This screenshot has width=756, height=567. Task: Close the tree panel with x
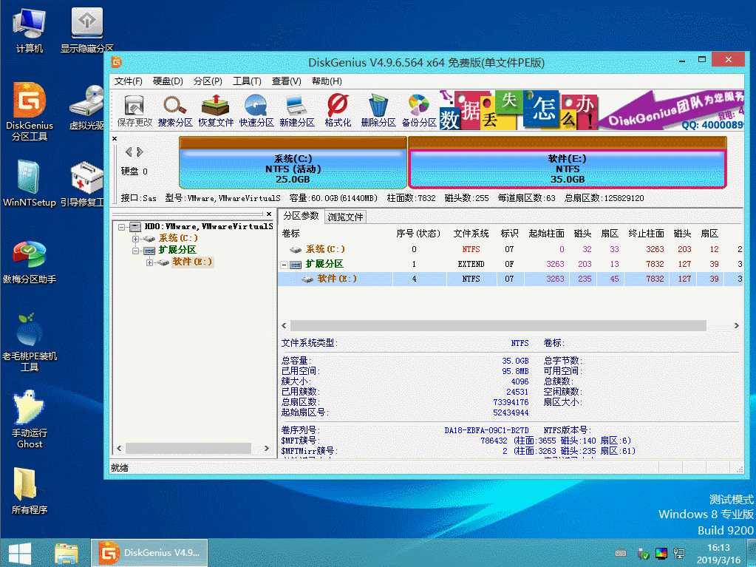tap(269, 214)
